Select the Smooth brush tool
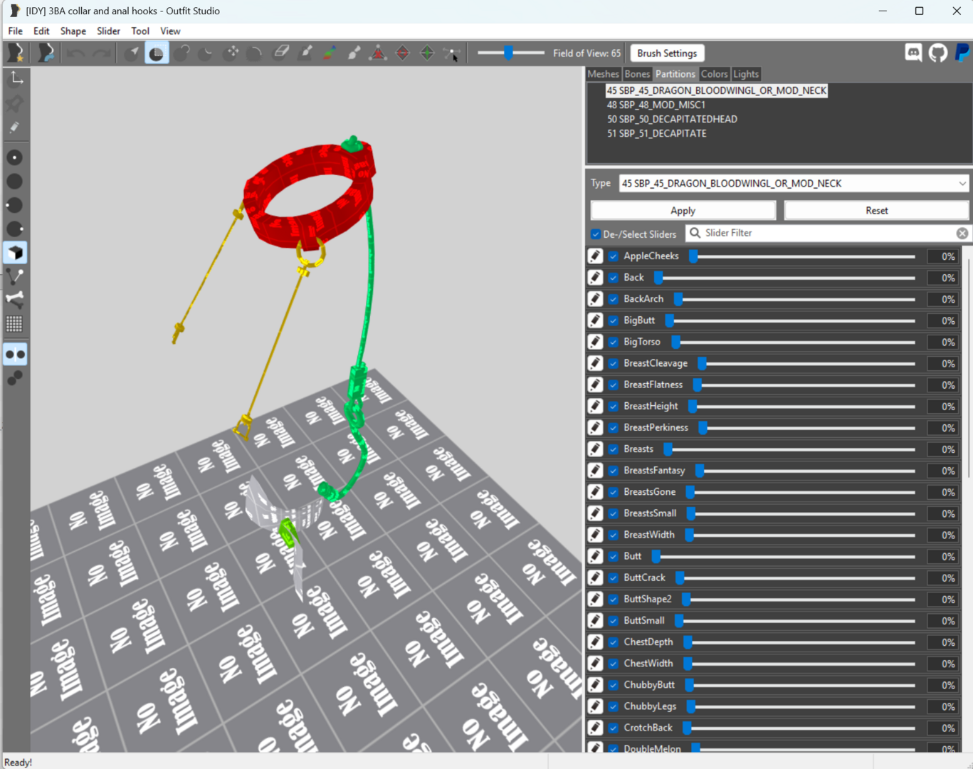Viewport: 973px width, 769px height. pos(255,53)
